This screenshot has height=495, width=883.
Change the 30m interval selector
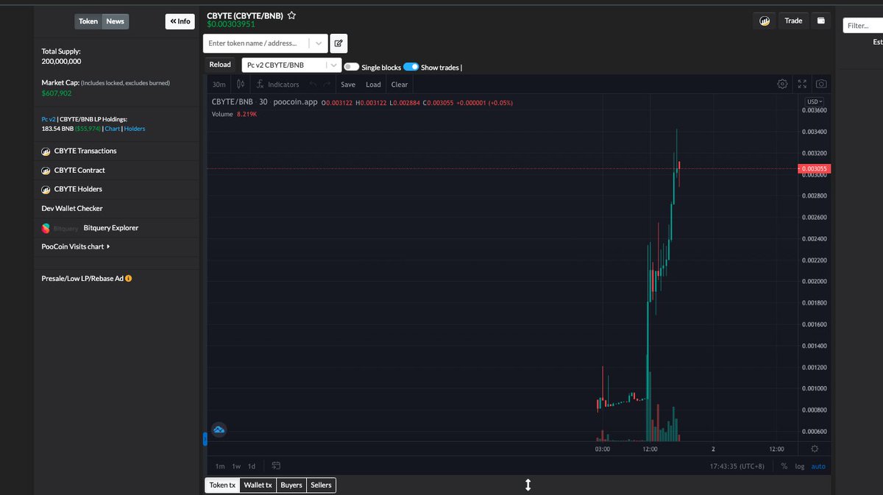point(219,85)
